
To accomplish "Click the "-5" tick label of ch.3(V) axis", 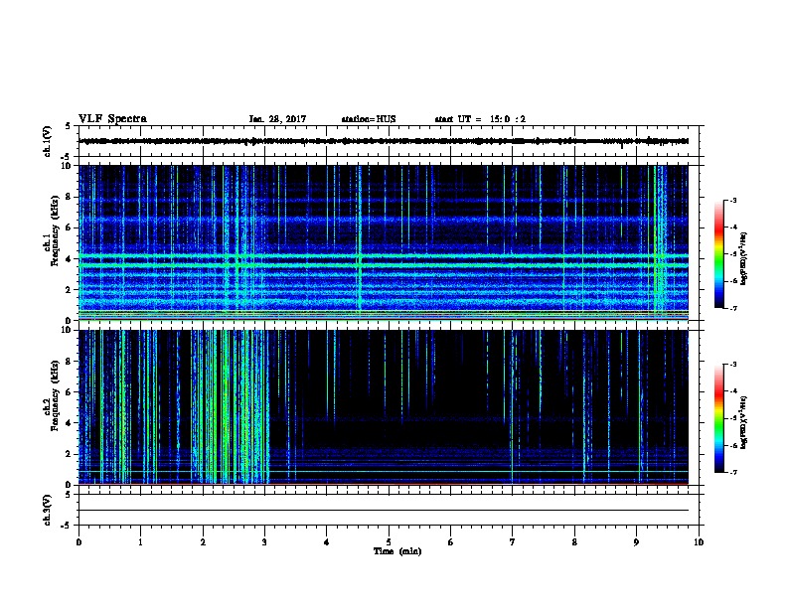I will (x=67, y=526).
